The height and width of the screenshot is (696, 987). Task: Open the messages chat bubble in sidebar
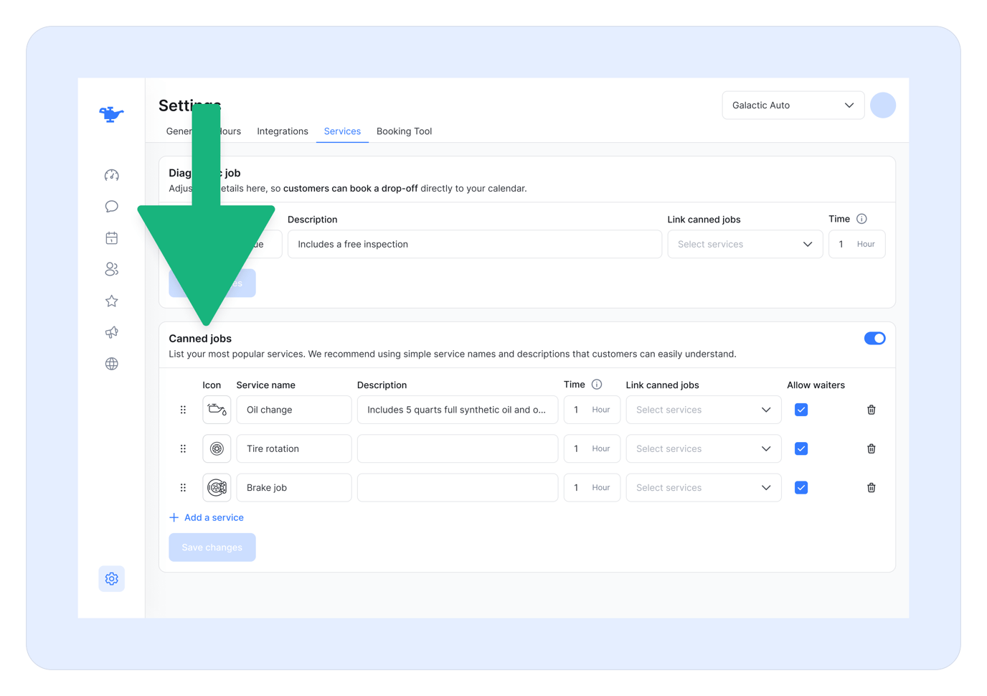(111, 206)
